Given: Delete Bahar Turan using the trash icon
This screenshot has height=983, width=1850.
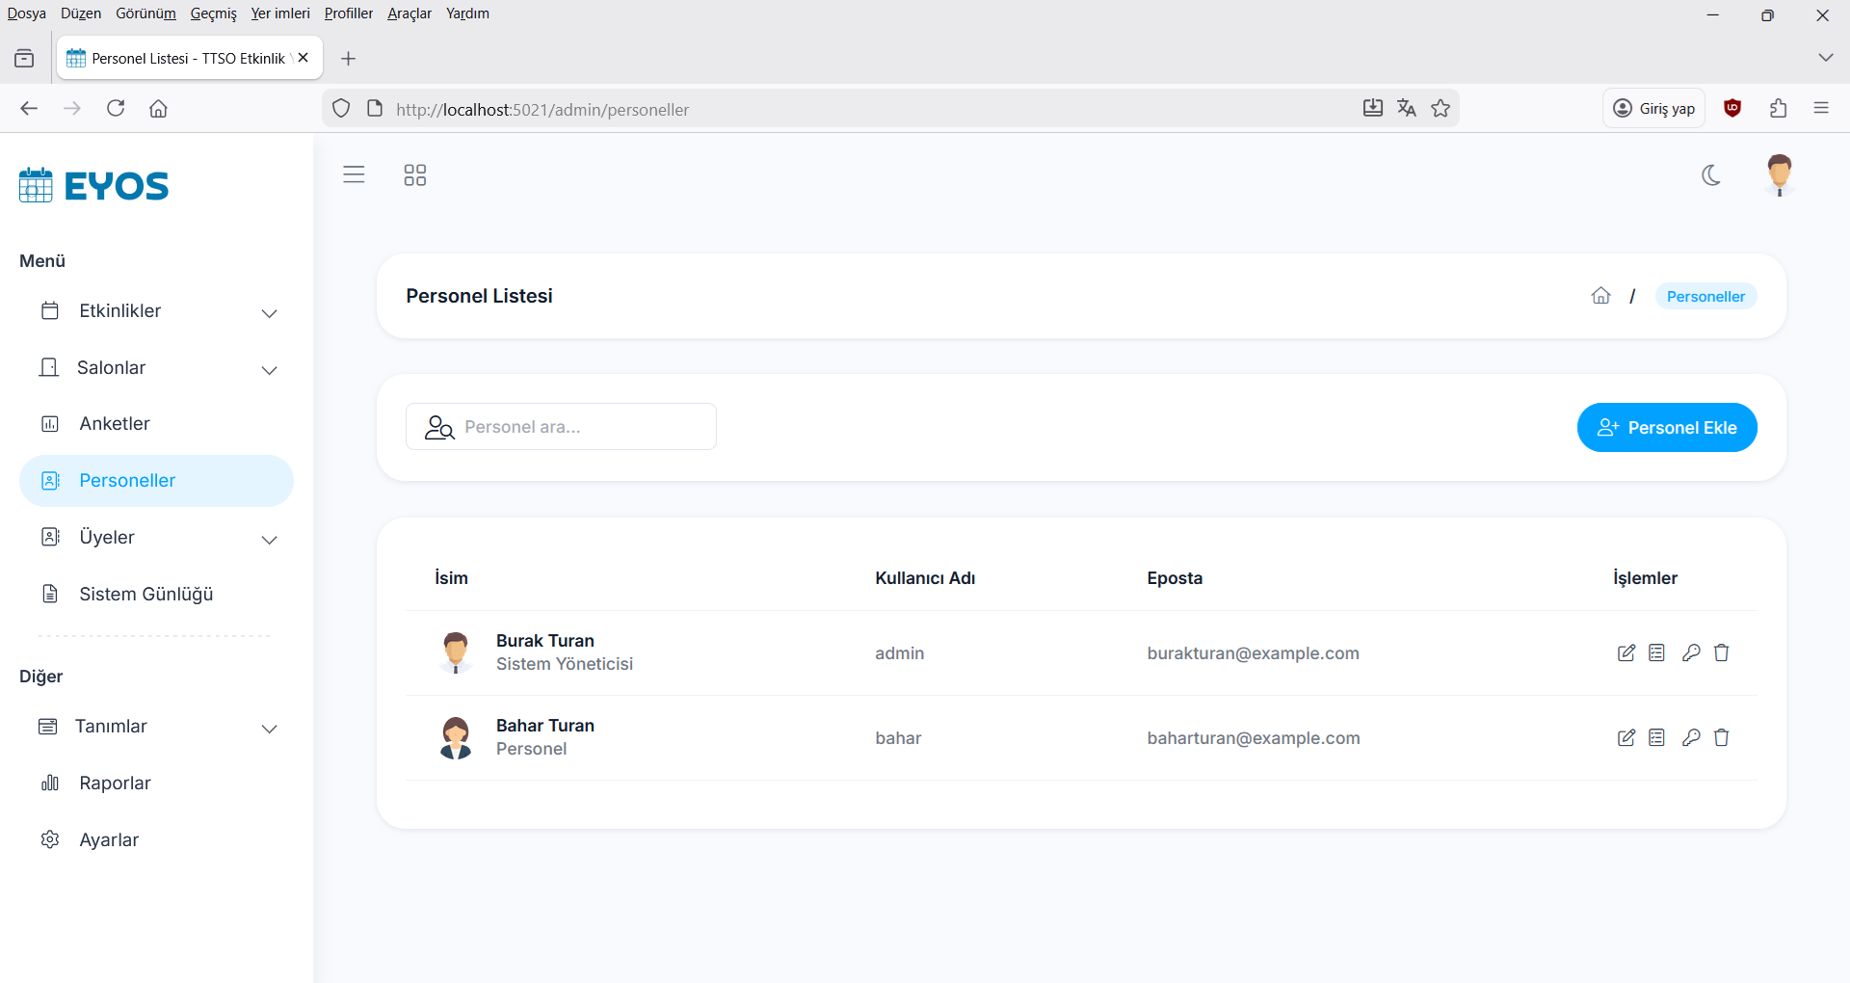Looking at the screenshot, I should click(1721, 738).
